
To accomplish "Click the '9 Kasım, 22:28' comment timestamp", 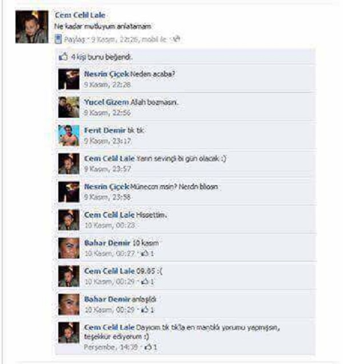I will coord(107,85).
